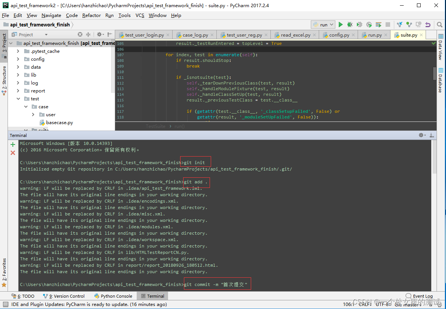This screenshot has width=446, height=309.
Task: Close terminal session with red X
Action: click(x=13, y=153)
